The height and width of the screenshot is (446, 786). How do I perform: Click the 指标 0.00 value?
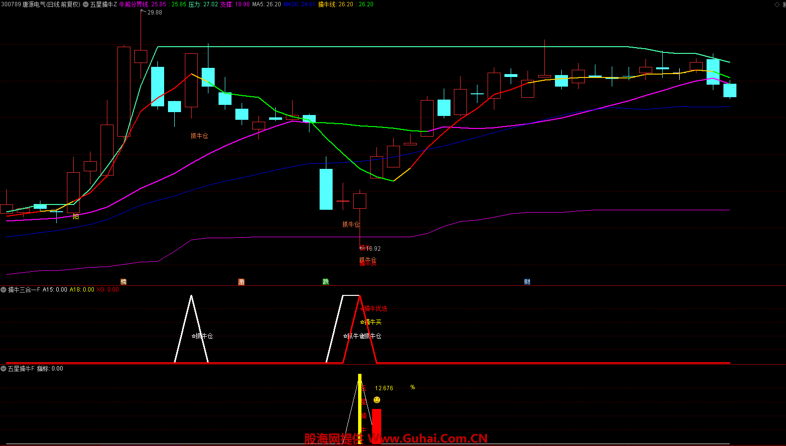50,369
